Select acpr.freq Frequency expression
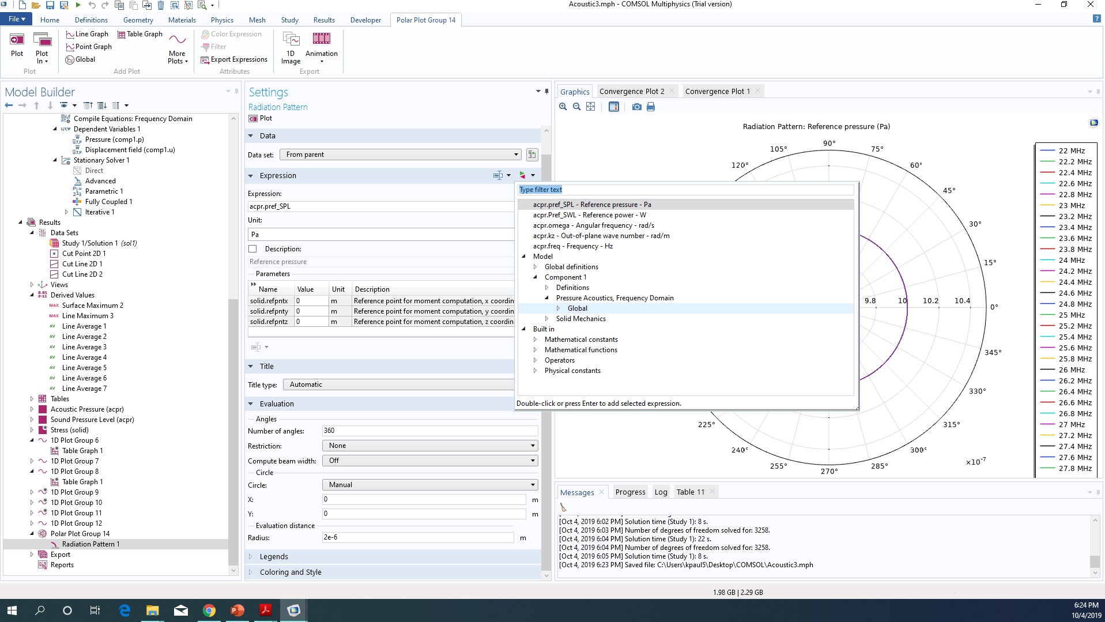 [572, 246]
